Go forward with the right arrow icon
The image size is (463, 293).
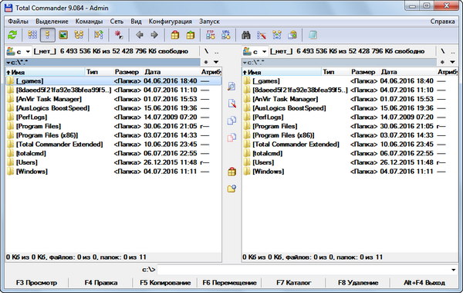tap(154, 35)
